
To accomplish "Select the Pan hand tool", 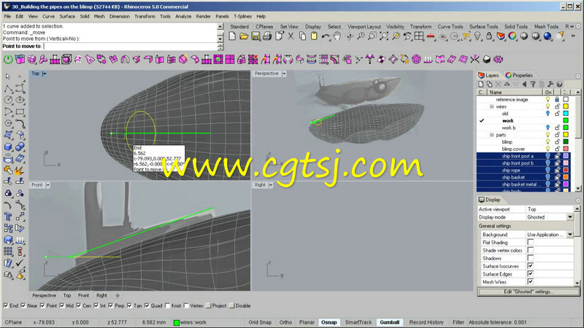I will pos(337,36).
